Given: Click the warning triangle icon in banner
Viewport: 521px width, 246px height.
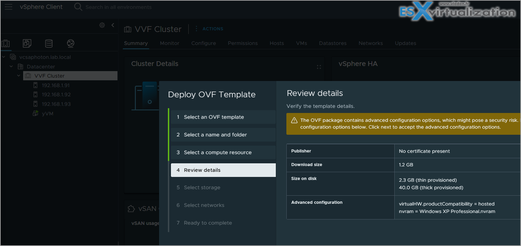Looking at the screenshot, I should [294, 120].
